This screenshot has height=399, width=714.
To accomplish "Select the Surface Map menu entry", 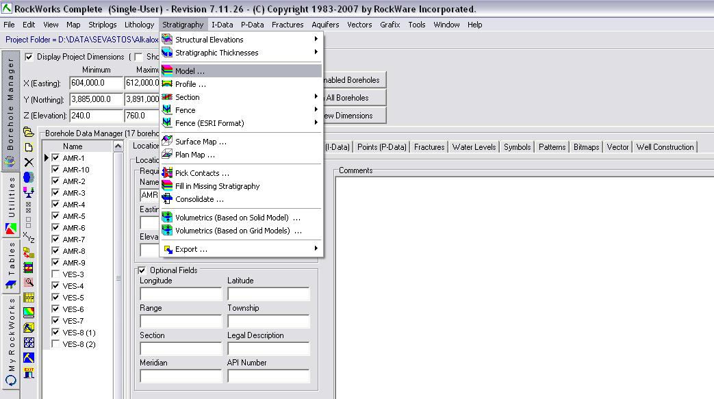I will [242, 142].
